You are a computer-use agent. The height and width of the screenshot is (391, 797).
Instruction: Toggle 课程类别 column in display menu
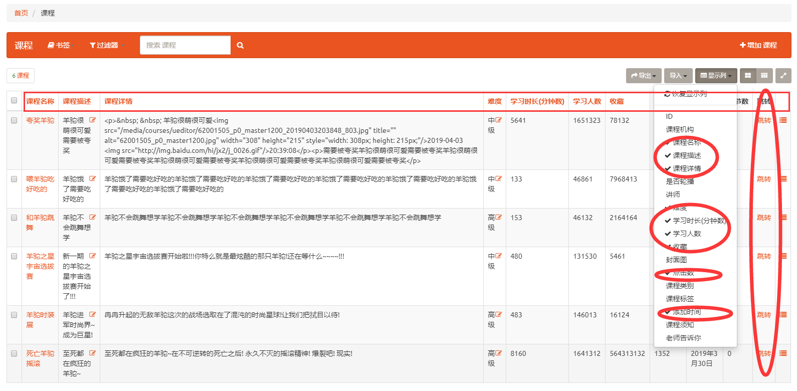[695, 286]
